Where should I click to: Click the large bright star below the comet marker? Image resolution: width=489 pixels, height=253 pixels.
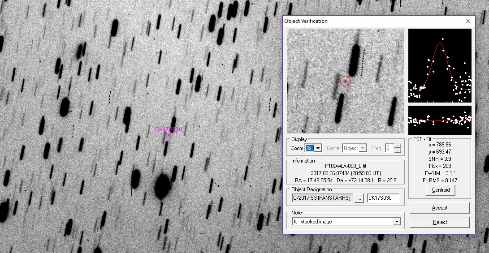pos(162,186)
